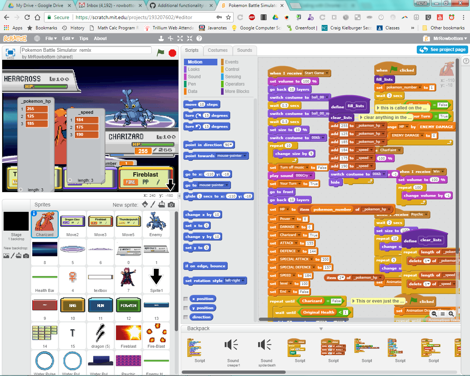Click the green flag to start project
470x376 pixels.
[160, 53]
